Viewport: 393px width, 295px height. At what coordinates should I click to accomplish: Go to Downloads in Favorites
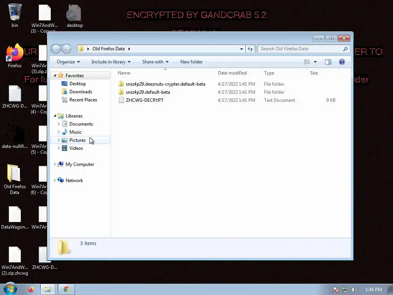[81, 91]
